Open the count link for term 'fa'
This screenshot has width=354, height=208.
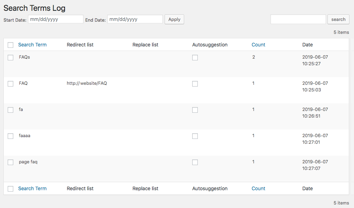point(253,110)
